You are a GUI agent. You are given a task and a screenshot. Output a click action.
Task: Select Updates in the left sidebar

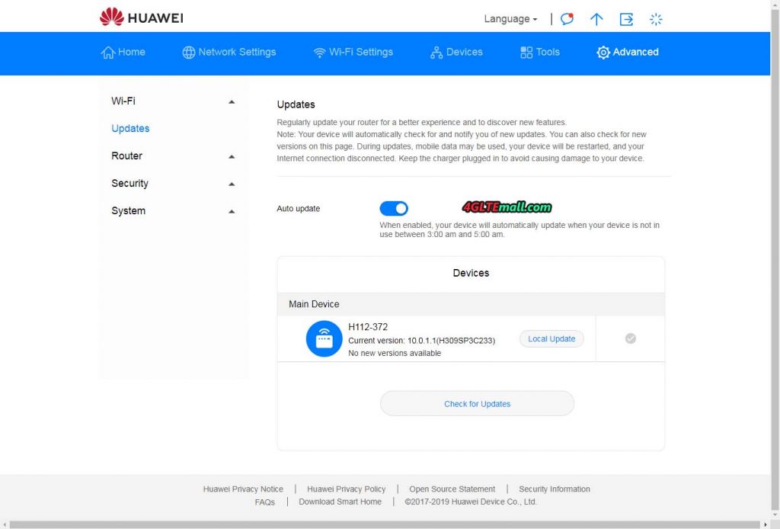click(x=129, y=128)
